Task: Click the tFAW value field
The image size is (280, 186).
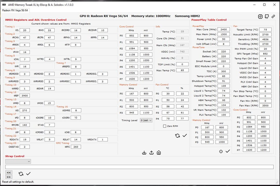Action: click(25, 52)
